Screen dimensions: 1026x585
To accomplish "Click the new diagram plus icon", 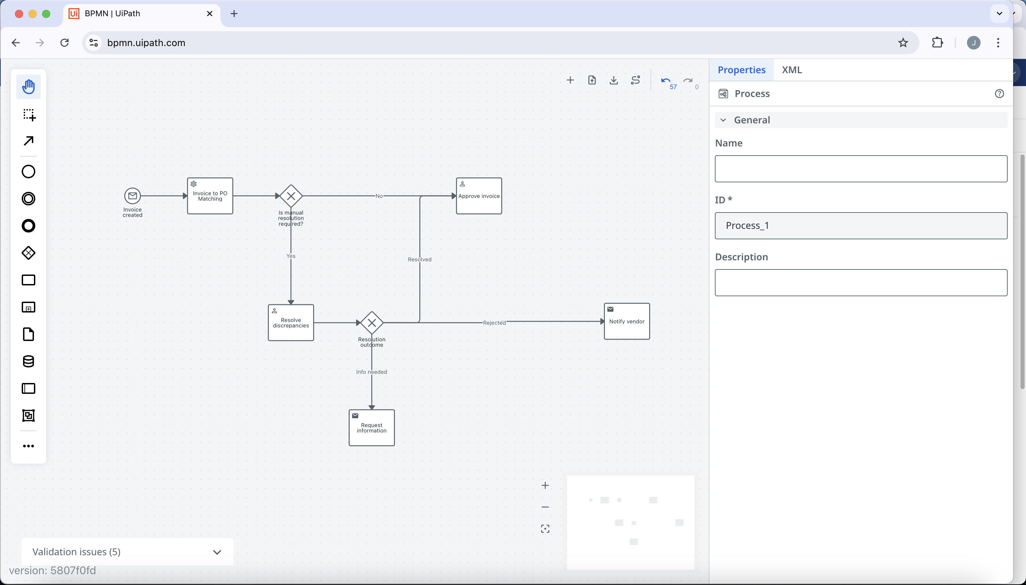I will tap(570, 80).
